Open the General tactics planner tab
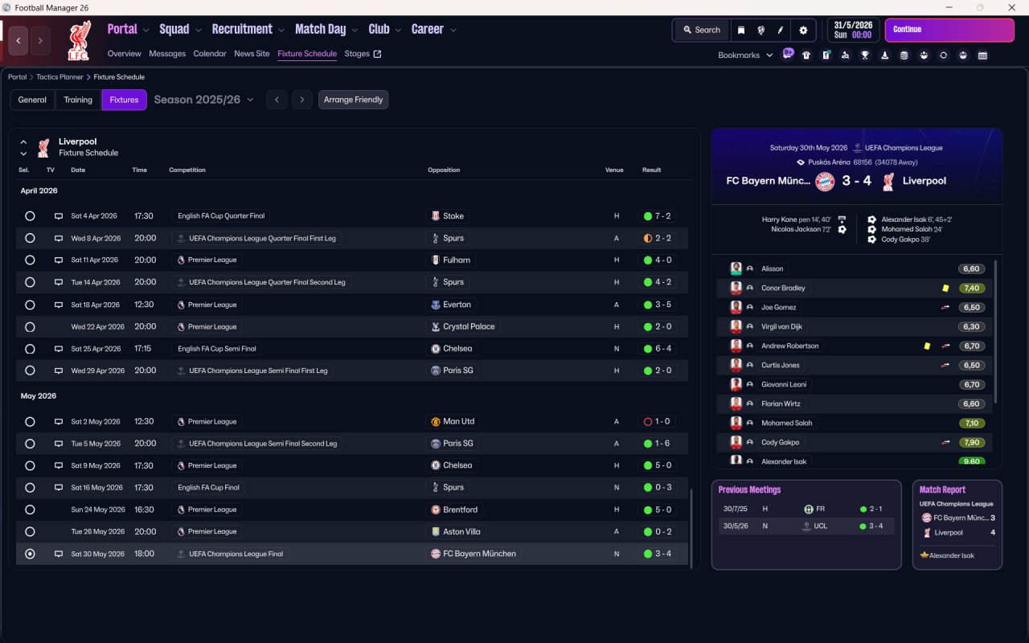Viewport: 1029px width, 643px height. (x=32, y=100)
